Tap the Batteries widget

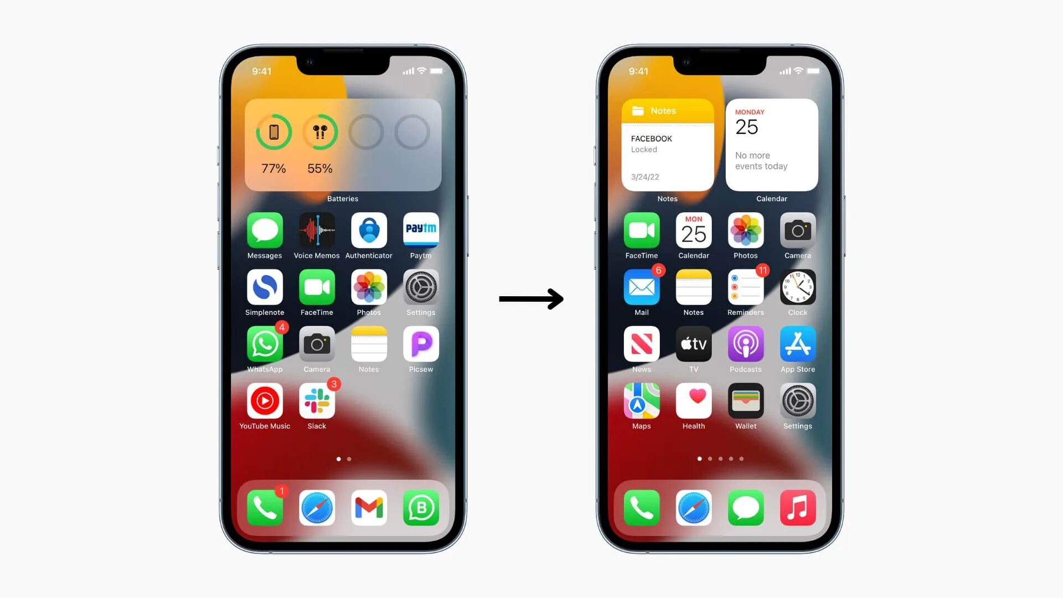342,145
